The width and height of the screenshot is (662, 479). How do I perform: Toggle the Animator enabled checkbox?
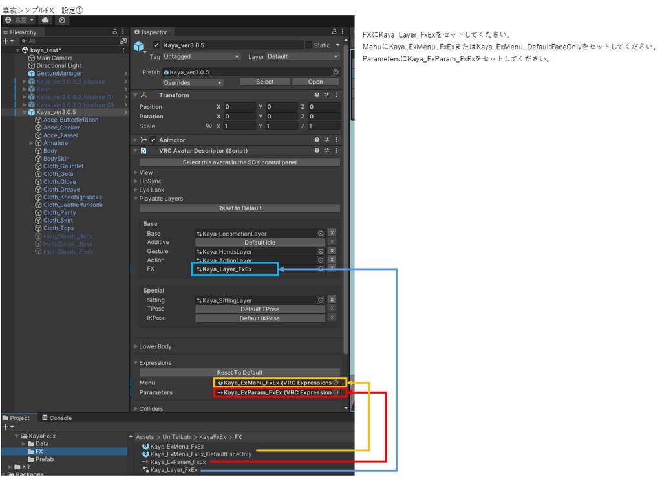pos(153,140)
